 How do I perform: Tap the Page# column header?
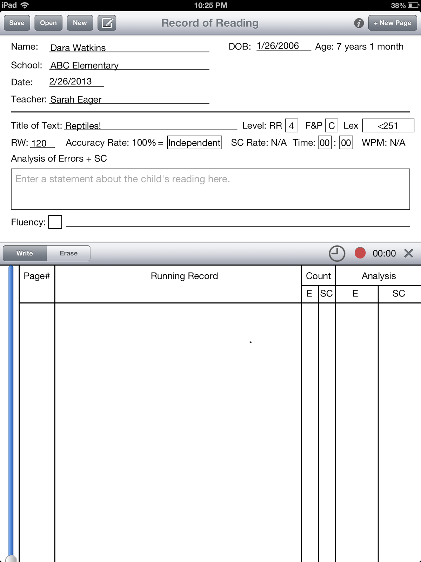point(36,276)
